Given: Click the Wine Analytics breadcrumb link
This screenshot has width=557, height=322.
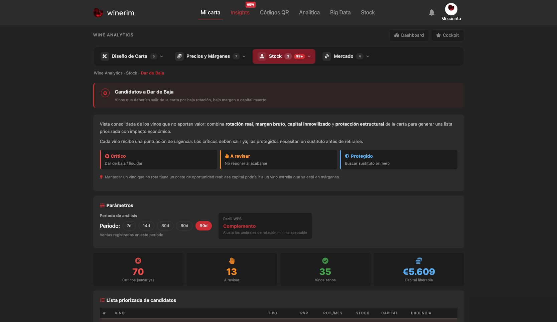Looking at the screenshot, I should (x=108, y=73).
